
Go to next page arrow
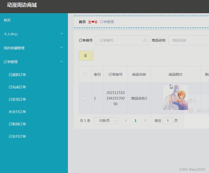coord(145,121)
